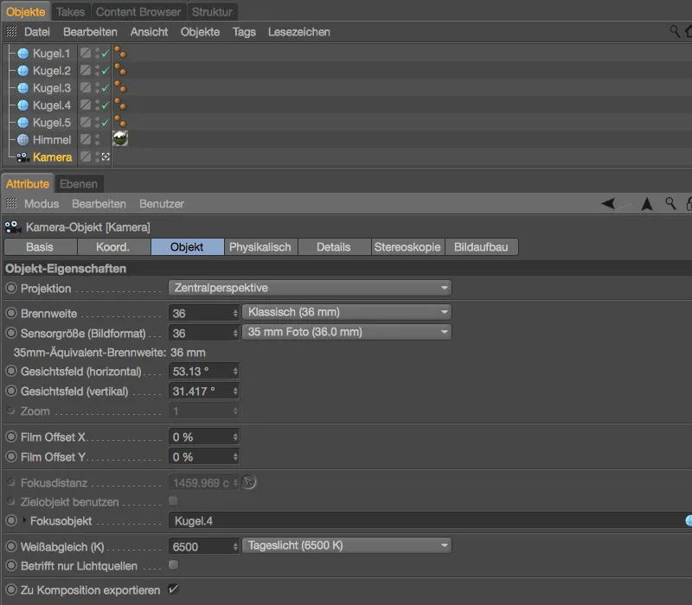The width and height of the screenshot is (692, 605).
Task: Click the Himmel sky object icon
Action: [x=23, y=140]
